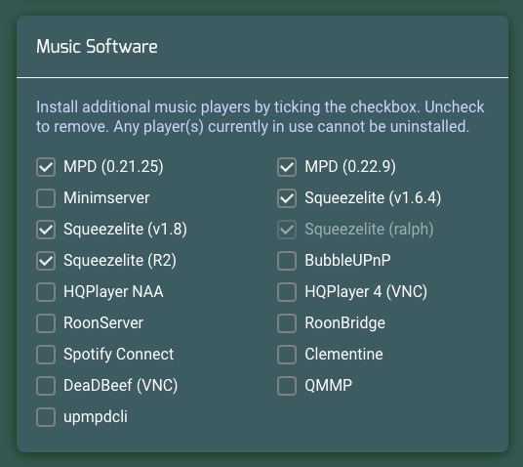This screenshot has width=523, height=467.
Task: Enable the Minimserver checkbox
Action: (x=46, y=198)
